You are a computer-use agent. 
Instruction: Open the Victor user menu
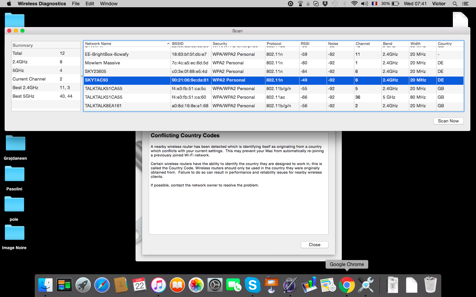[439, 4]
